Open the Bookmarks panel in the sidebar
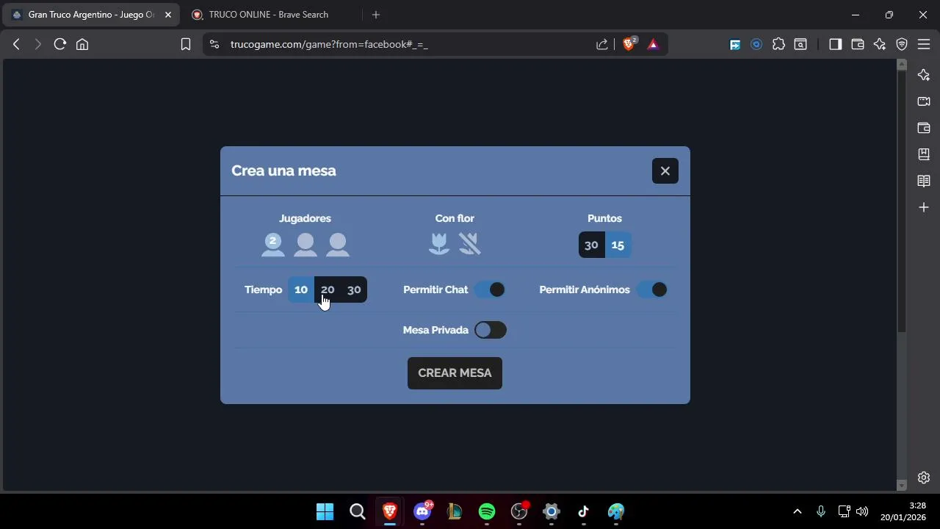 click(924, 154)
